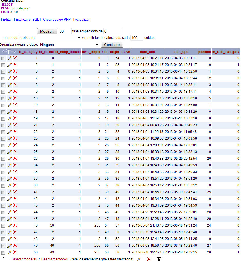Edit the row with id_category 26

click(x=9, y=159)
